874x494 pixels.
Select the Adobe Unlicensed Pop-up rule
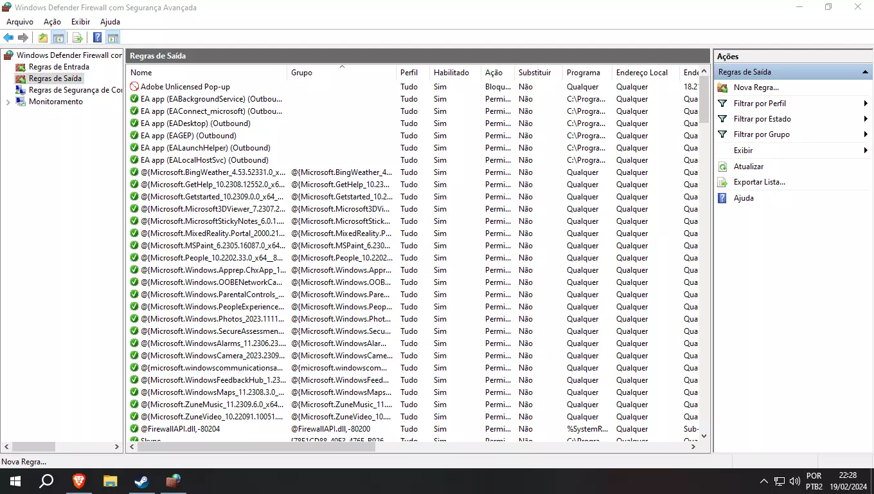pos(185,87)
